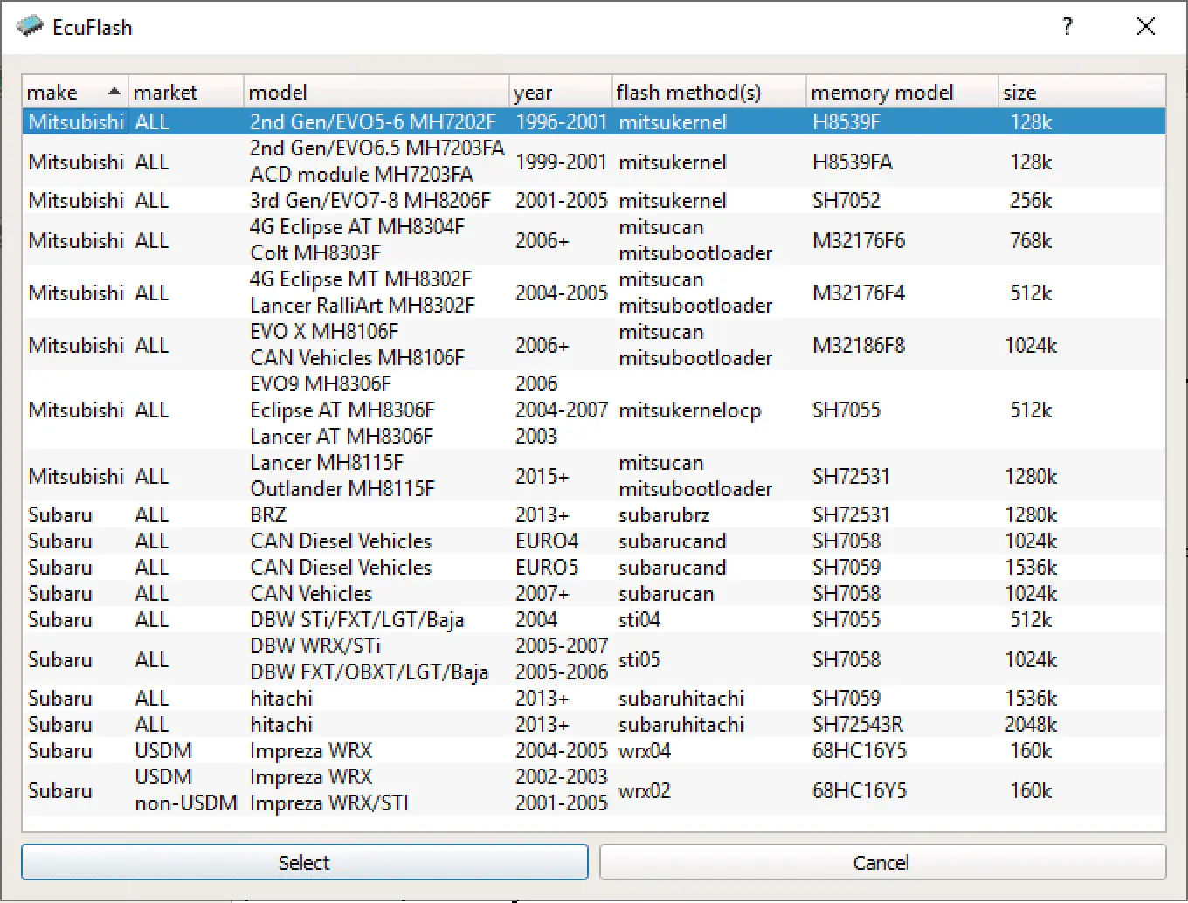Click the sort arrow in make header
This screenshot has width=1188, height=903.
click(x=114, y=91)
